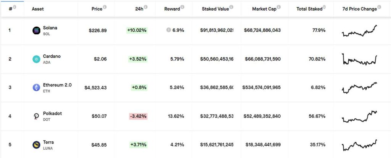Click the info icon beside Solana's 6.9% reward
This screenshot has height=158, width=391.
(169, 30)
